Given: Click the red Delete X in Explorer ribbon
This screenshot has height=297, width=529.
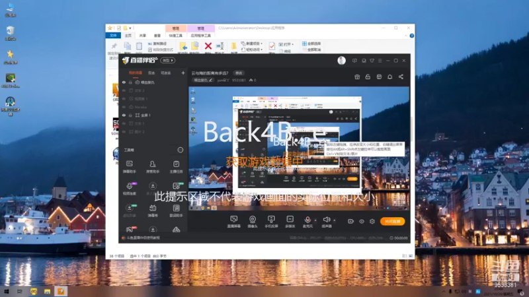Looking at the screenshot, I should (x=208, y=46).
